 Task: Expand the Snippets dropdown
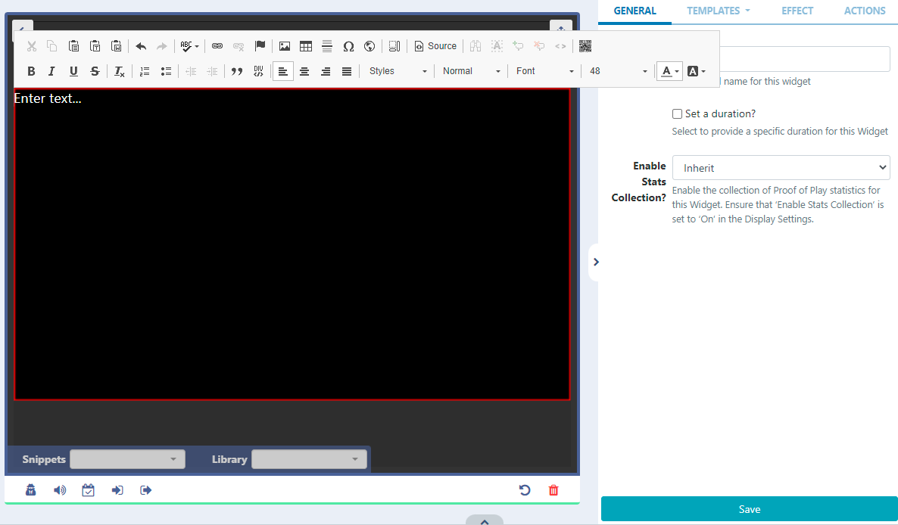(x=127, y=459)
